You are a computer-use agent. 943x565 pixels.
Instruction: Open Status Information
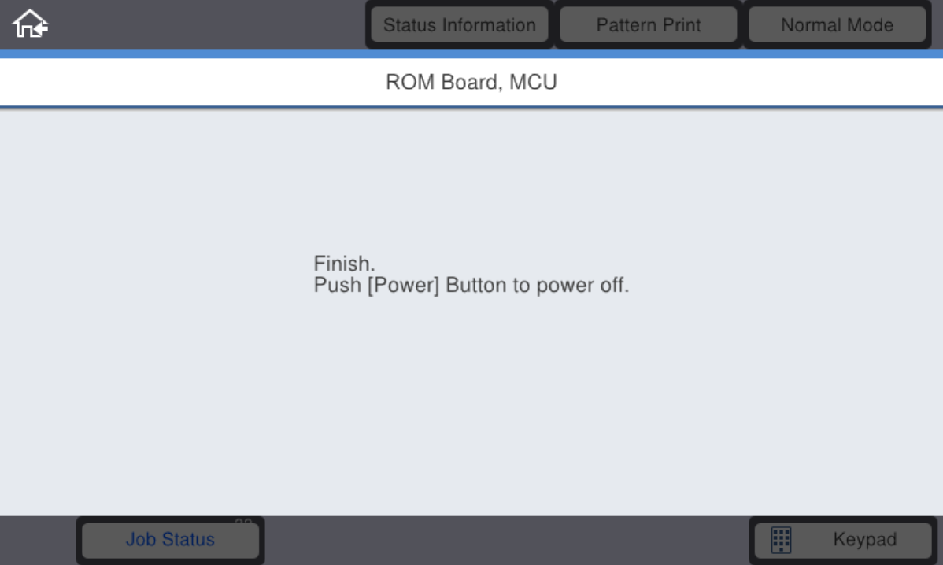click(460, 24)
